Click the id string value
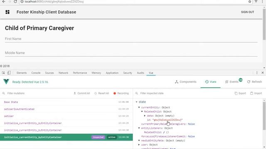This screenshot has width=266, height=149. coord(167,120)
